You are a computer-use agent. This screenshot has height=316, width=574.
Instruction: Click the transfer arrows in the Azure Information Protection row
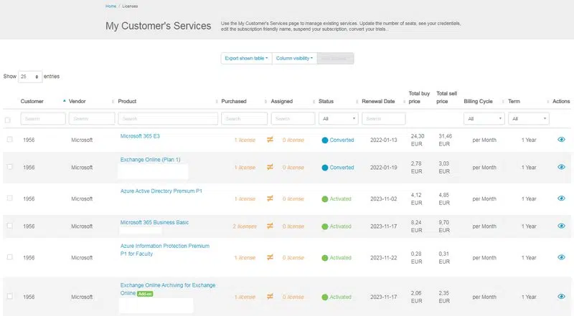(270, 257)
